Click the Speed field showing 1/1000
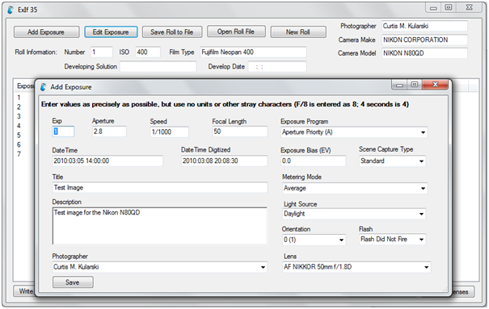 [x=169, y=132]
